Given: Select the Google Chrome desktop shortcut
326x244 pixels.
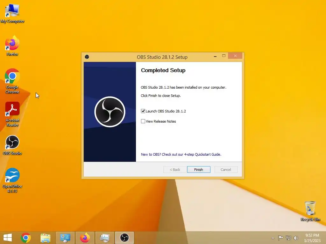Looking at the screenshot, I should (12, 81).
